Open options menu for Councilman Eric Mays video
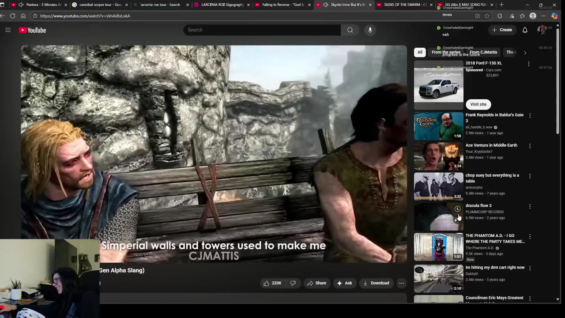The height and width of the screenshot is (318, 565). click(530, 299)
